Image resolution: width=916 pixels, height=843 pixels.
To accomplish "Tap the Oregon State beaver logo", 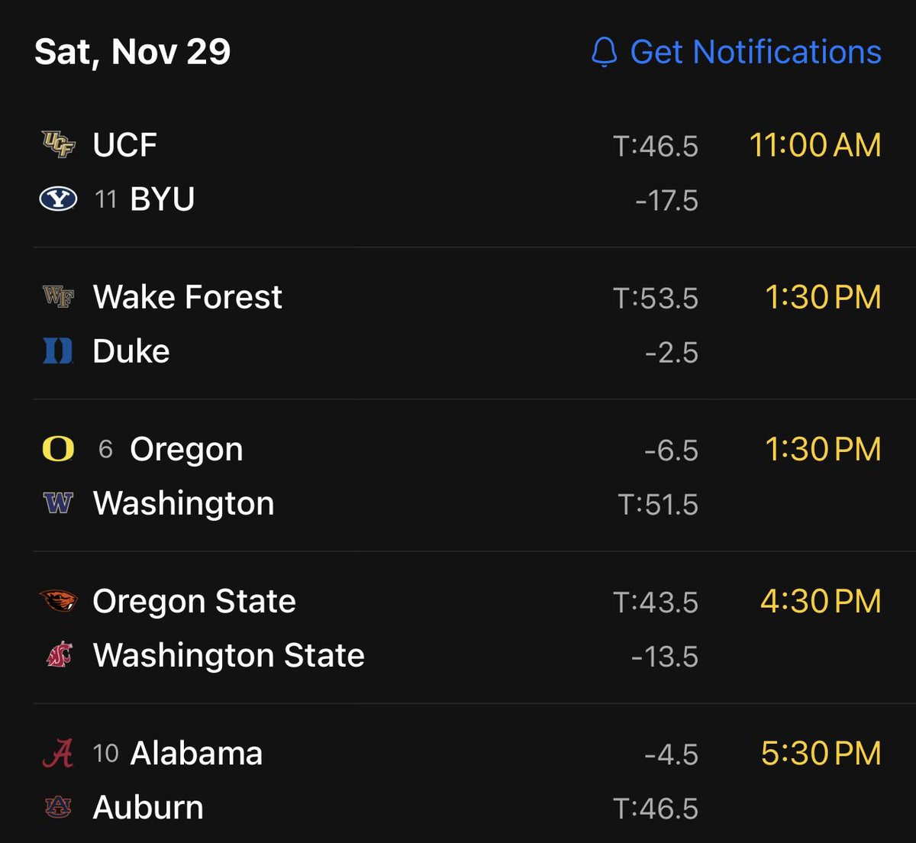I will coord(58,601).
